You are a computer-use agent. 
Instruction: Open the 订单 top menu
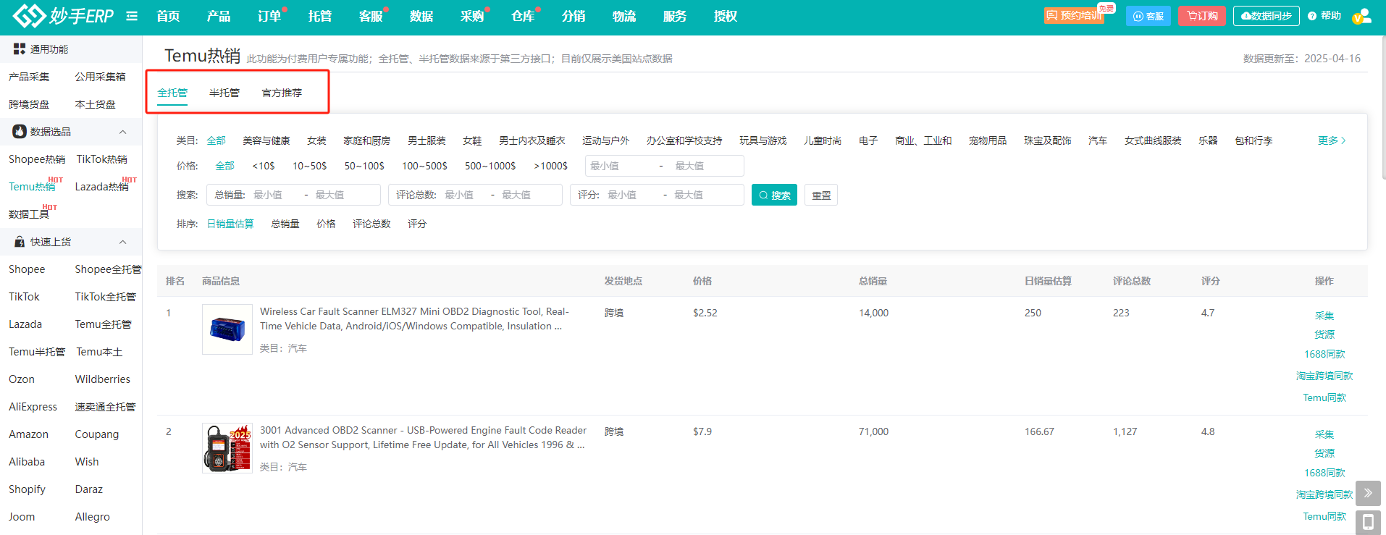pos(269,16)
